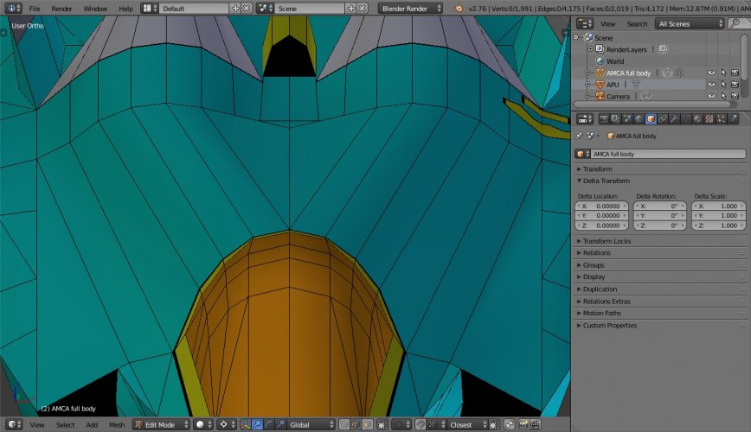
Task: Open the Help menu
Action: pyautogui.click(x=125, y=9)
